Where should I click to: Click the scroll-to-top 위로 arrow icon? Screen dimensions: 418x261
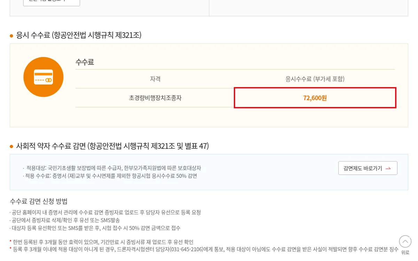click(405, 242)
